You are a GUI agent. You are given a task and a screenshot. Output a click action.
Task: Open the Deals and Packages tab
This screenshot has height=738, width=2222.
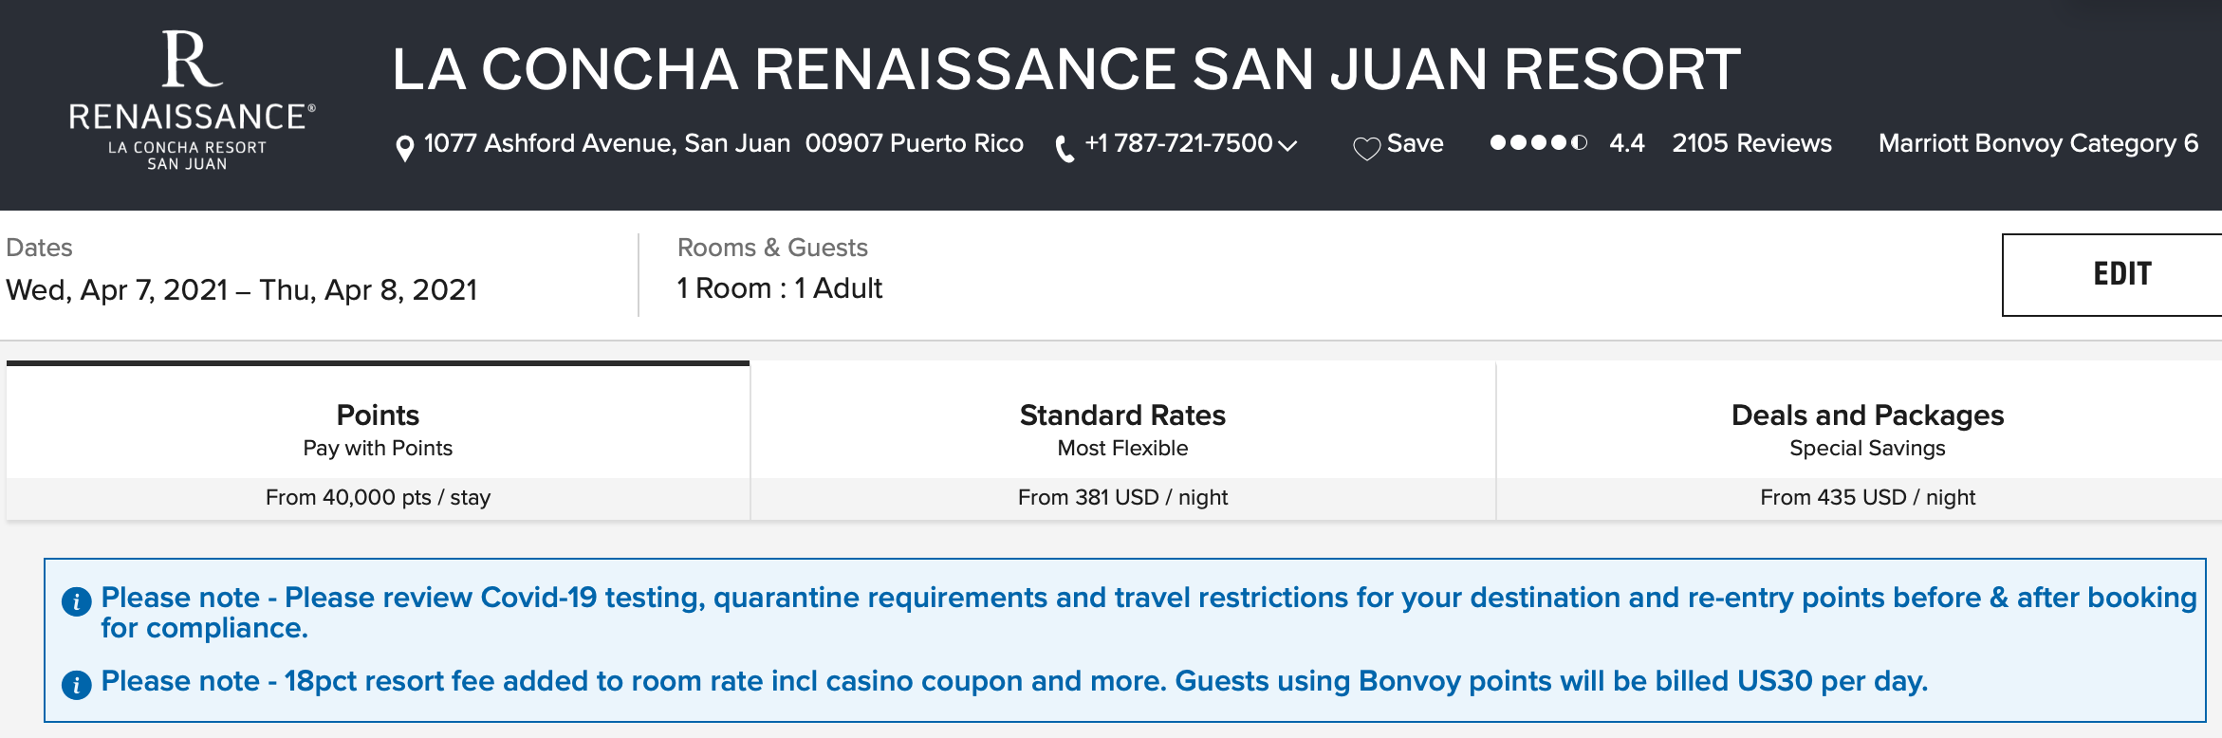[1867, 440]
